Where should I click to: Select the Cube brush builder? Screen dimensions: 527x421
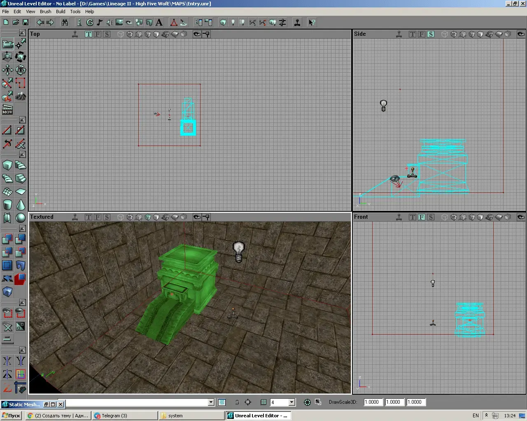7,165
